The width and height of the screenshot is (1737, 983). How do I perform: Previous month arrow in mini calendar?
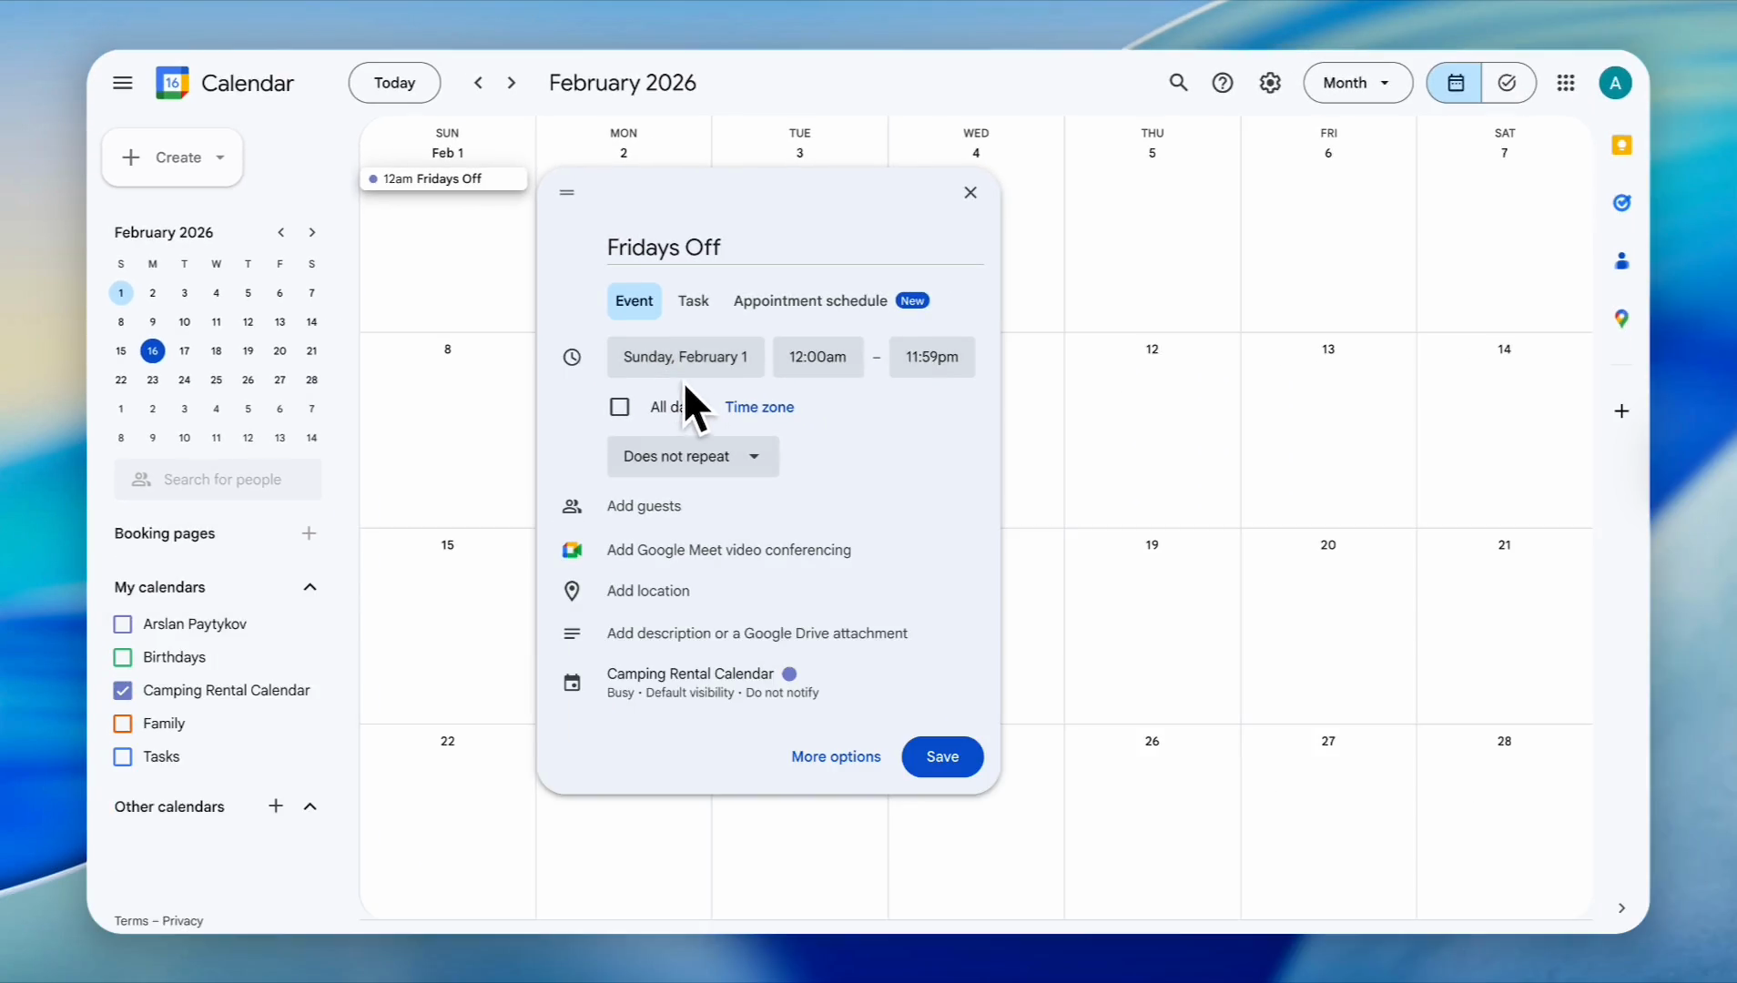pyautogui.click(x=281, y=233)
